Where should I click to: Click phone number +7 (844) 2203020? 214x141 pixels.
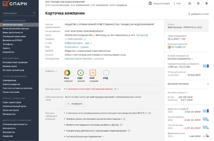[x=73, y=39]
